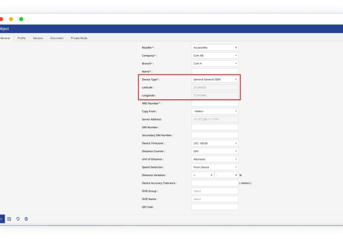Image resolution: width=343 pixels, height=239 pixels.
Task: Change the Unit of Distance dropdown
Action: click(x=215, y=159)
